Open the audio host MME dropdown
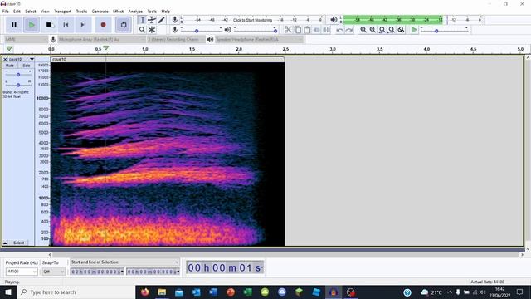The image size is (531, 299). coord(26,39)
